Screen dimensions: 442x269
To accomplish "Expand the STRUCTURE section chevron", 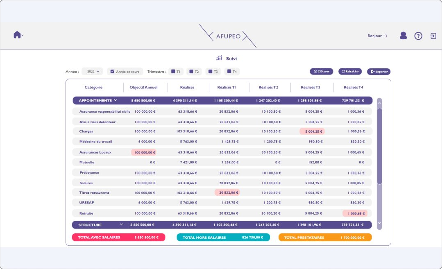I will [121, 224].
